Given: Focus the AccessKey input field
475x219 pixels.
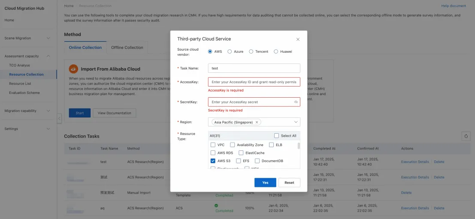Looking at the screenshot, I should [x=254, y=82].
